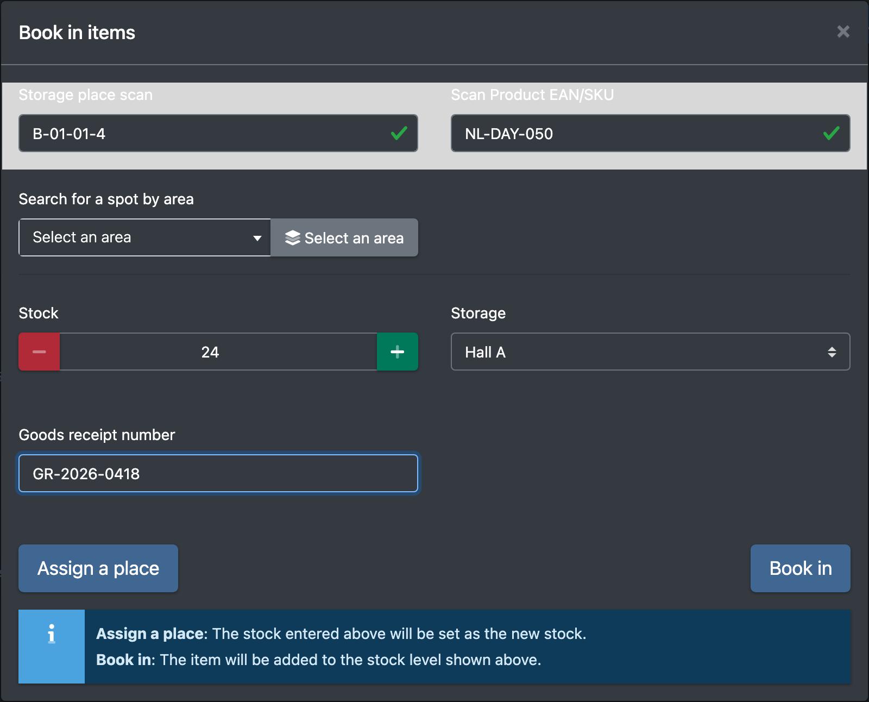Click the Storage place scan field B-01-01-4
Viewport: 869px width, 702px height.
(x=218, y=133)
